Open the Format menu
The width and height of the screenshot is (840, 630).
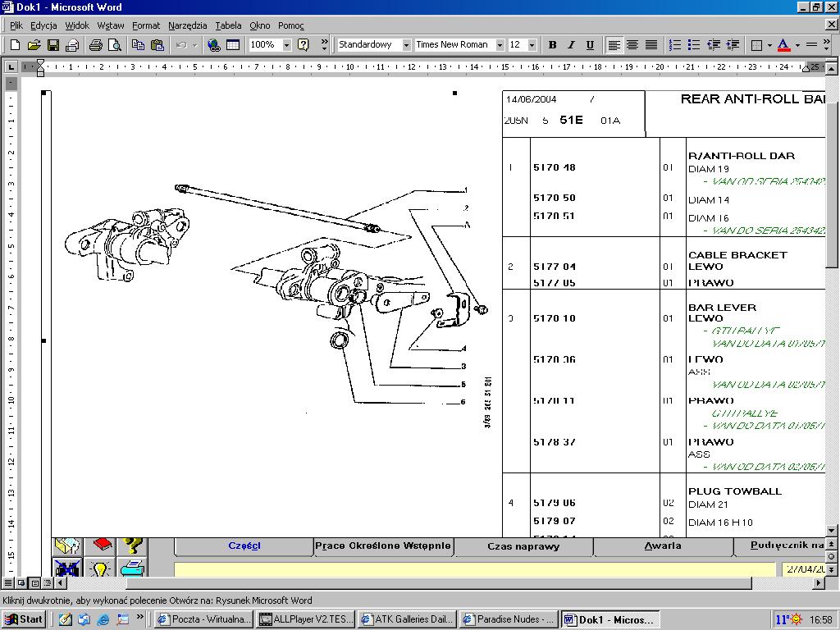146,25
